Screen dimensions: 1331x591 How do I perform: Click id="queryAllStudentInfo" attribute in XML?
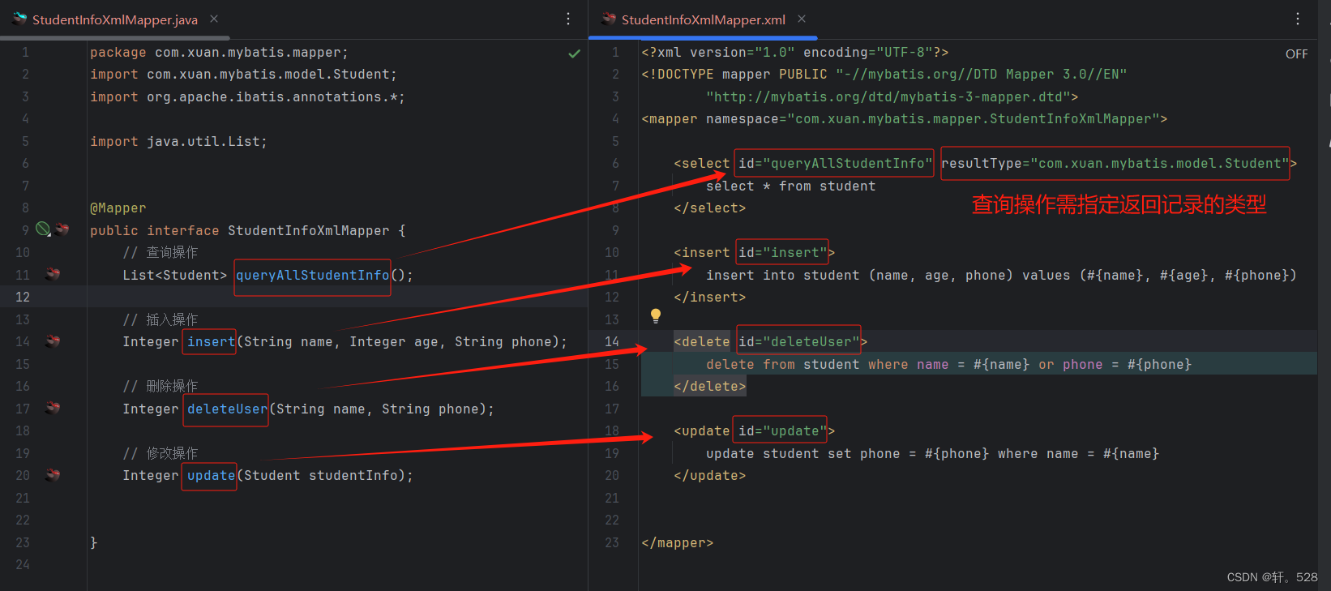(x=835, y=164)
